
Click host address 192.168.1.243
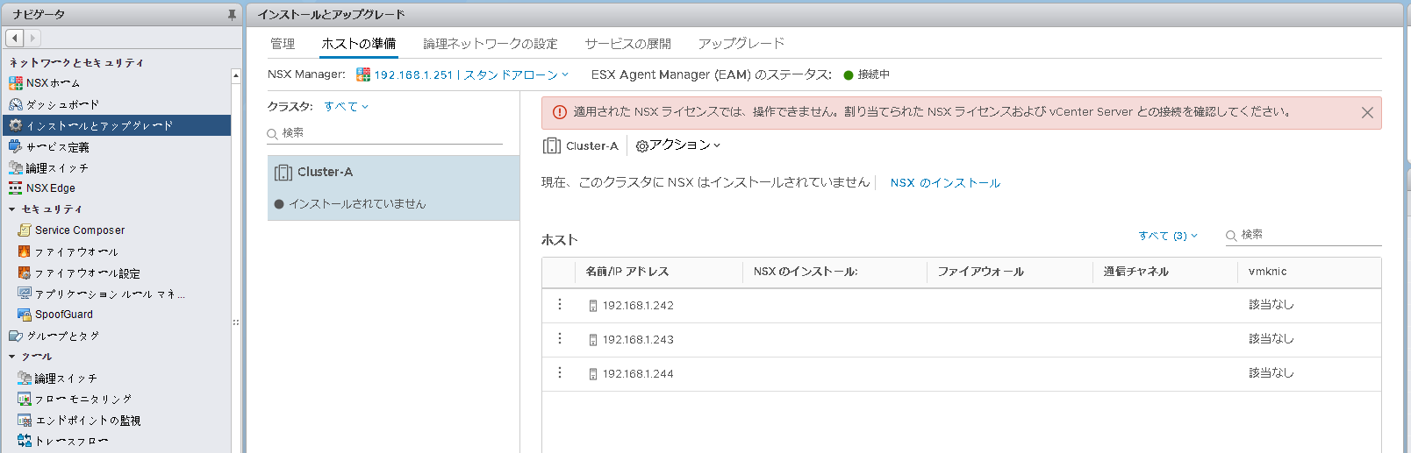coord(638,340)
